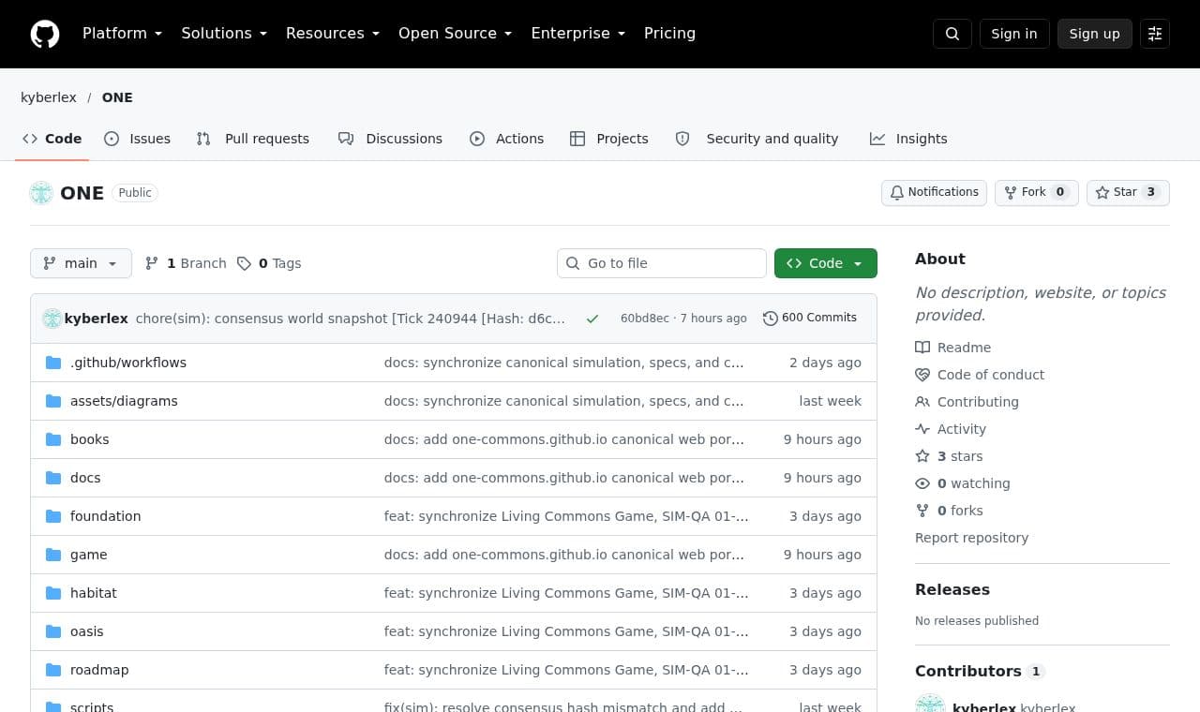Click the folder icon next to foundation
This screenshot has width=1200, height=712.
(x=53, y=516)
